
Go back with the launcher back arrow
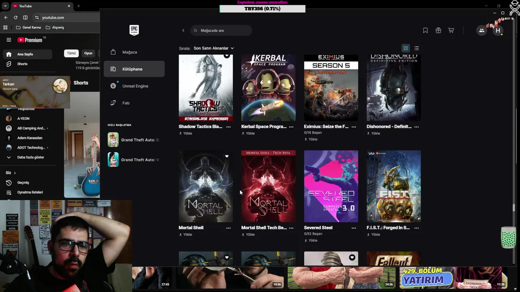pyautogui.click(x=183, y=30)
